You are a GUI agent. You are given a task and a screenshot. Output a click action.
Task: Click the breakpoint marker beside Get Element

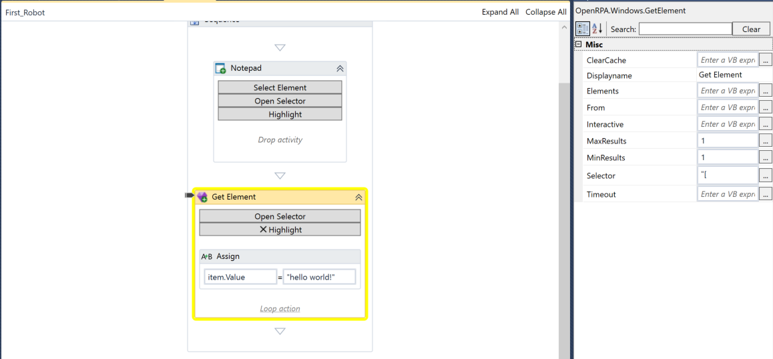coord(190,196)
